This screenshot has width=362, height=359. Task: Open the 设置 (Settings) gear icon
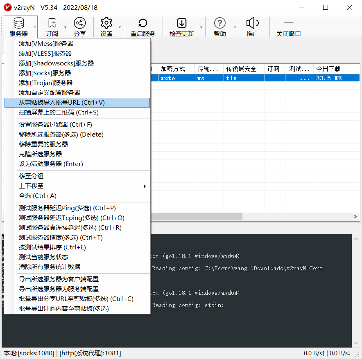coord(106,23)
